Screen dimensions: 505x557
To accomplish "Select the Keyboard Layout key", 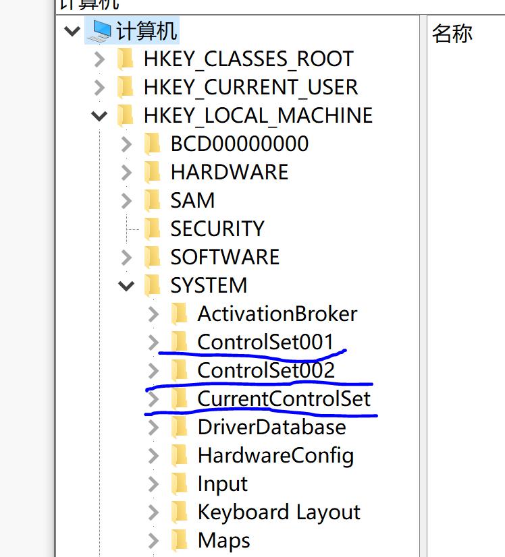I will click(279, 512).
